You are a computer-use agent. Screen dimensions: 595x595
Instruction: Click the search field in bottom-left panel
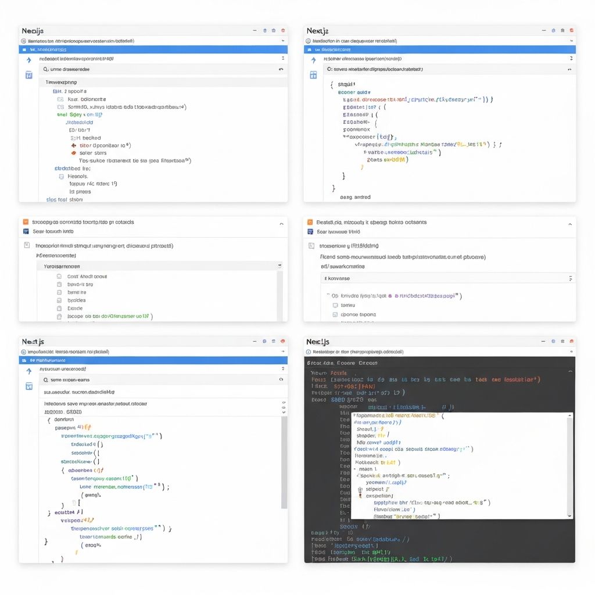click(157, 379)
